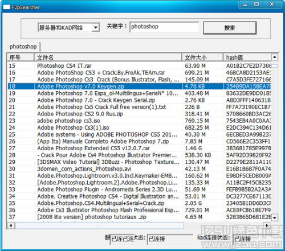The height and width of the screenshot is (251, 285).
Task: Sort by the 序号 column header
Action: [x=21, y=57]
